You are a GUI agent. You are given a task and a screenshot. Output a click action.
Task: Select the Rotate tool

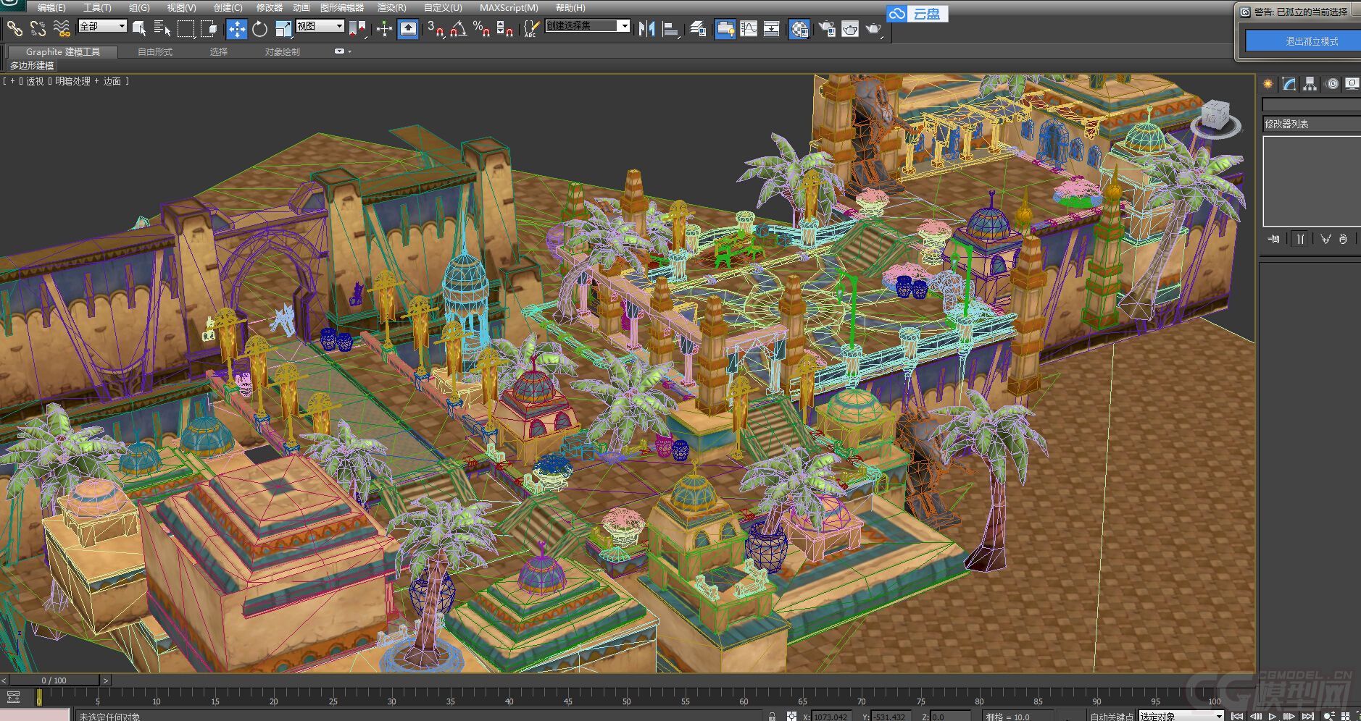point(259,29)
